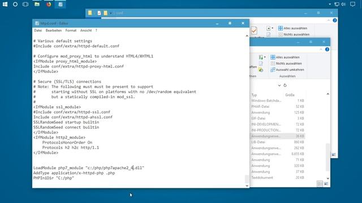Click file list scrollbar down arrow
362x203 pixels.
click(x=328, y=178)
